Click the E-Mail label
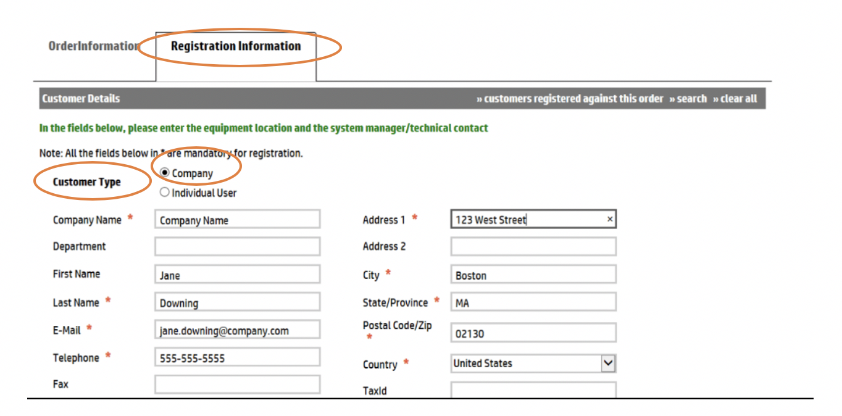 point(67,330)
